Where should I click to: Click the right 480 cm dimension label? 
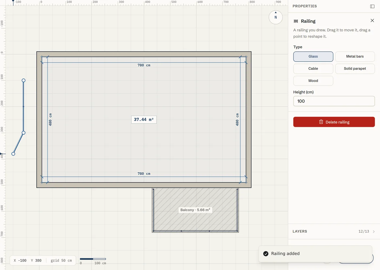237,120
